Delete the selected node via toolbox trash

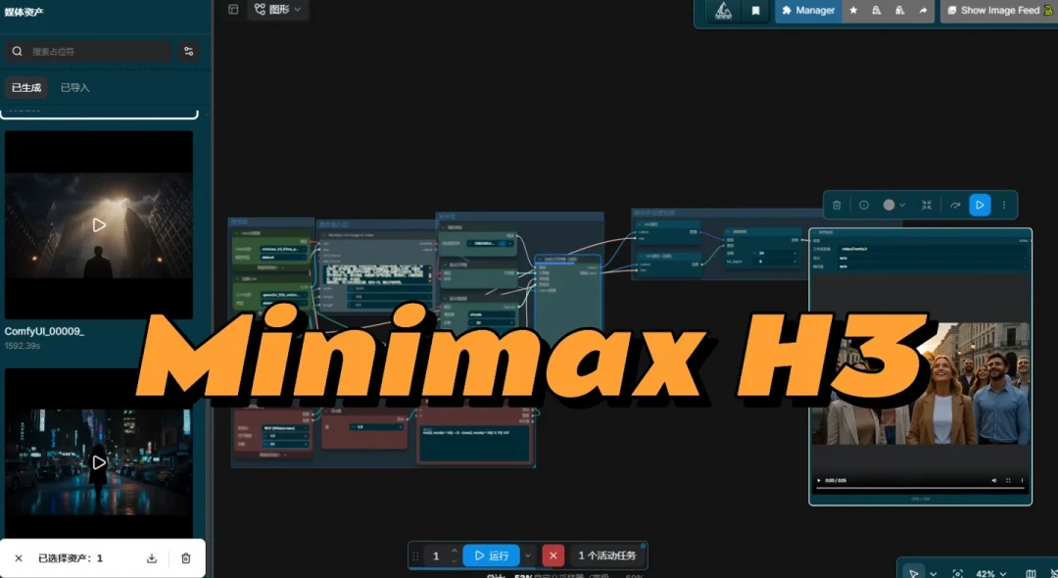(x=837, y=205)
